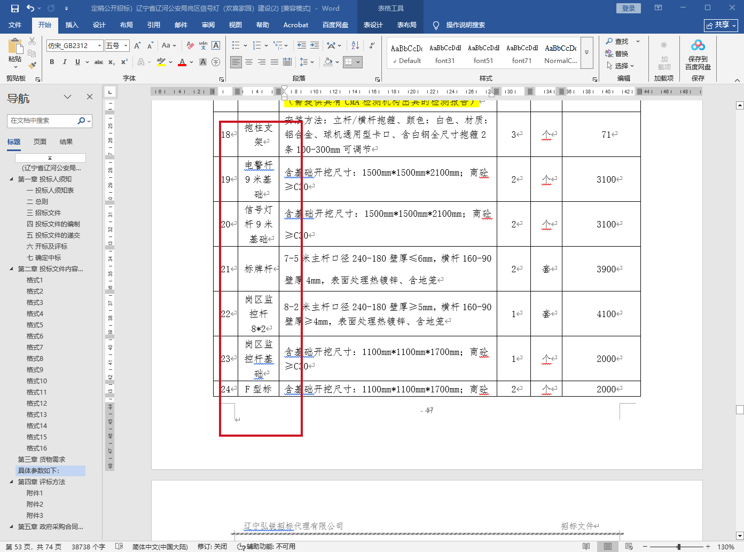Toggle track changes status (修订: 关闭)
Viewport: 744px width, 552px height.
click(212, 547)
